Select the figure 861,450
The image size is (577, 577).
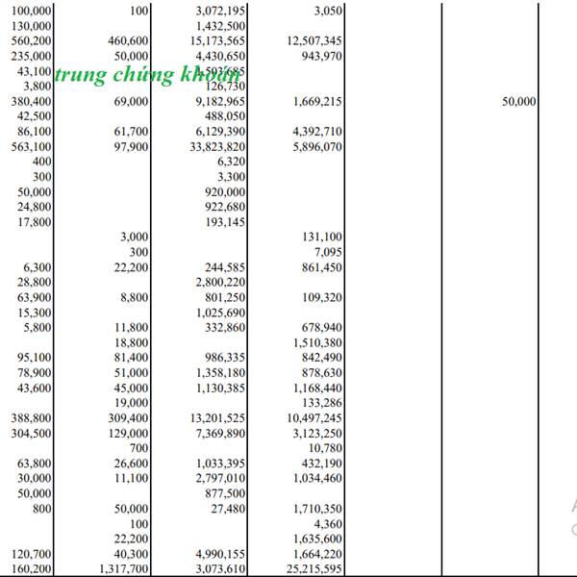(322, 267)
